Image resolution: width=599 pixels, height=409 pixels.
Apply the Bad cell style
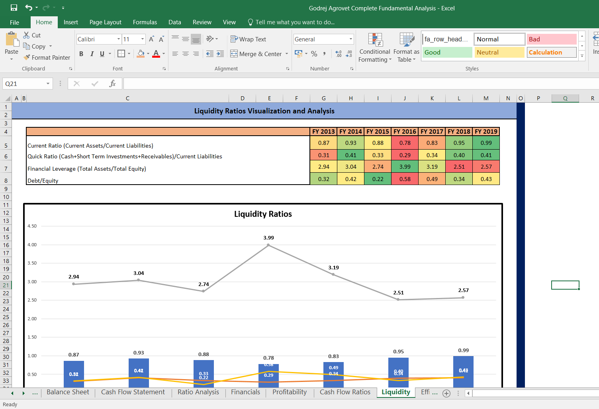point(552,39)
